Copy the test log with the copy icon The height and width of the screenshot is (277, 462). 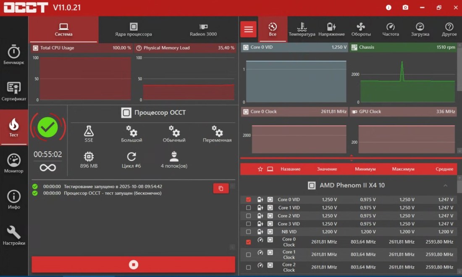coord(221,189)
